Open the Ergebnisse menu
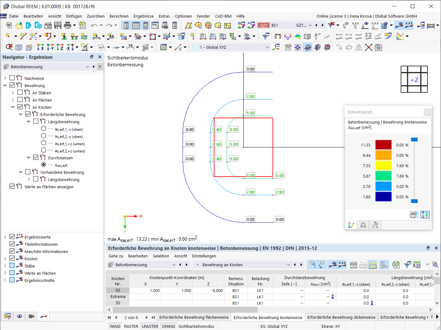441x330 pixels. point(144,16)
